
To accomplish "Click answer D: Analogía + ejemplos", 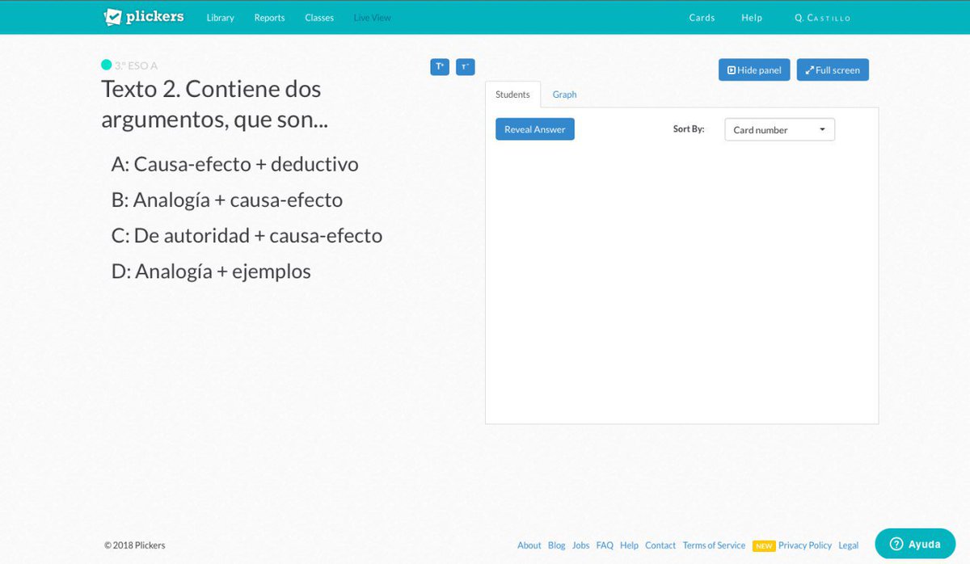I will pos(211,271).
